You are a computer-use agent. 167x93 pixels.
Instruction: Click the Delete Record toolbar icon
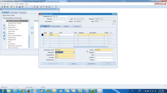[x=37, y=7]
